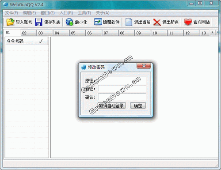This screenshot has width=221, height=170.
Task: Click the 退出当前 document icon
Action: 129,22
